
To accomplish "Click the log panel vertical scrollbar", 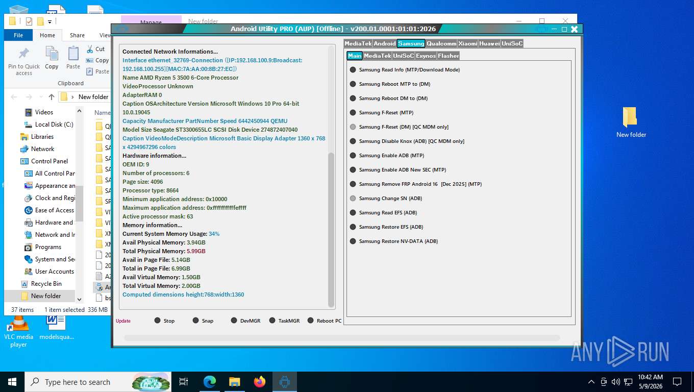I will pos(331,229).
